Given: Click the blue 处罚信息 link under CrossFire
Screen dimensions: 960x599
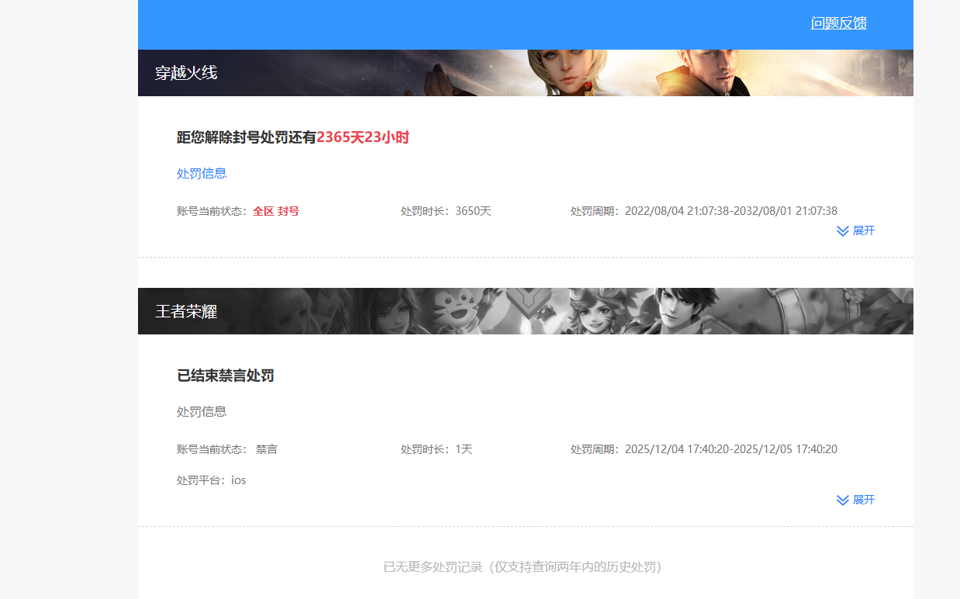Looking at the screenshot, I should pyautogui.click(x=202, y=173).
